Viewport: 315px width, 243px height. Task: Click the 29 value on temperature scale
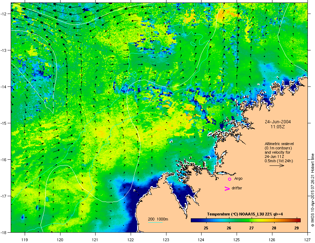click(x=296, y=228)
